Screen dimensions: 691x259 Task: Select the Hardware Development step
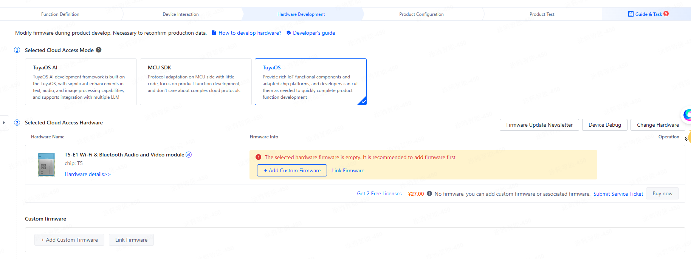coord(301,14)
